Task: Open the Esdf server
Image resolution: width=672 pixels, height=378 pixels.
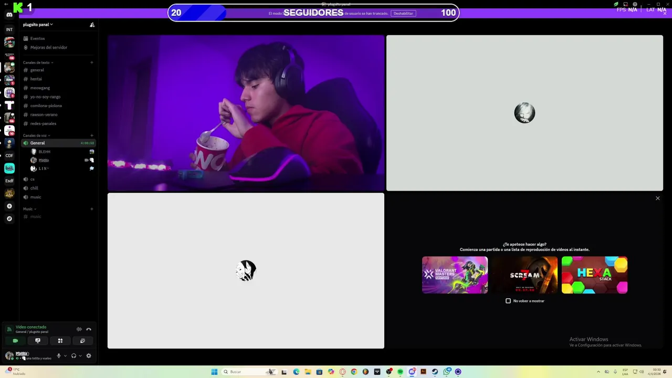Action: click(x=9, y=181)
